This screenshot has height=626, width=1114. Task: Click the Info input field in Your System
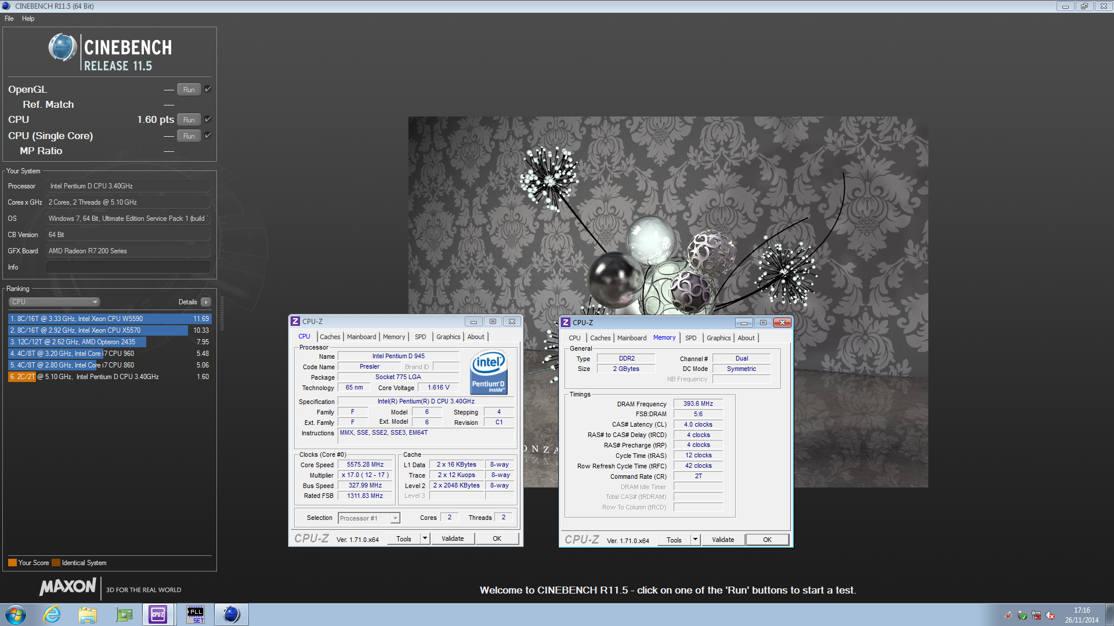[128, 267]
